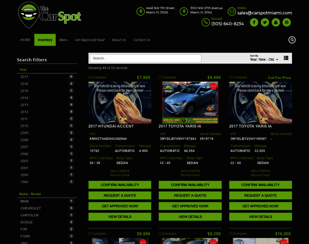The image size is (309, 244).
Task: Open placeholder photo of Call For Price Yaris
Action: click(260, 103)
